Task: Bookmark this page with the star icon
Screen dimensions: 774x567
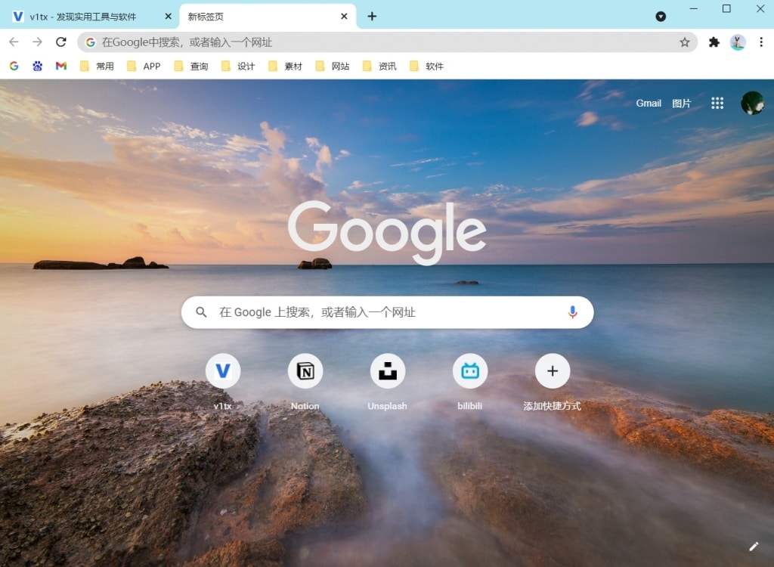Action: [x=684, y=42]
